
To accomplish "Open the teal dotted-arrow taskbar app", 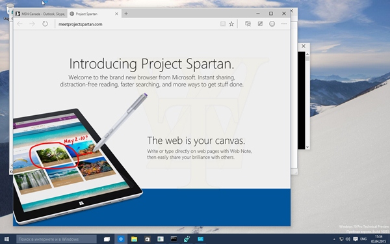I will (x=187, y=239).
